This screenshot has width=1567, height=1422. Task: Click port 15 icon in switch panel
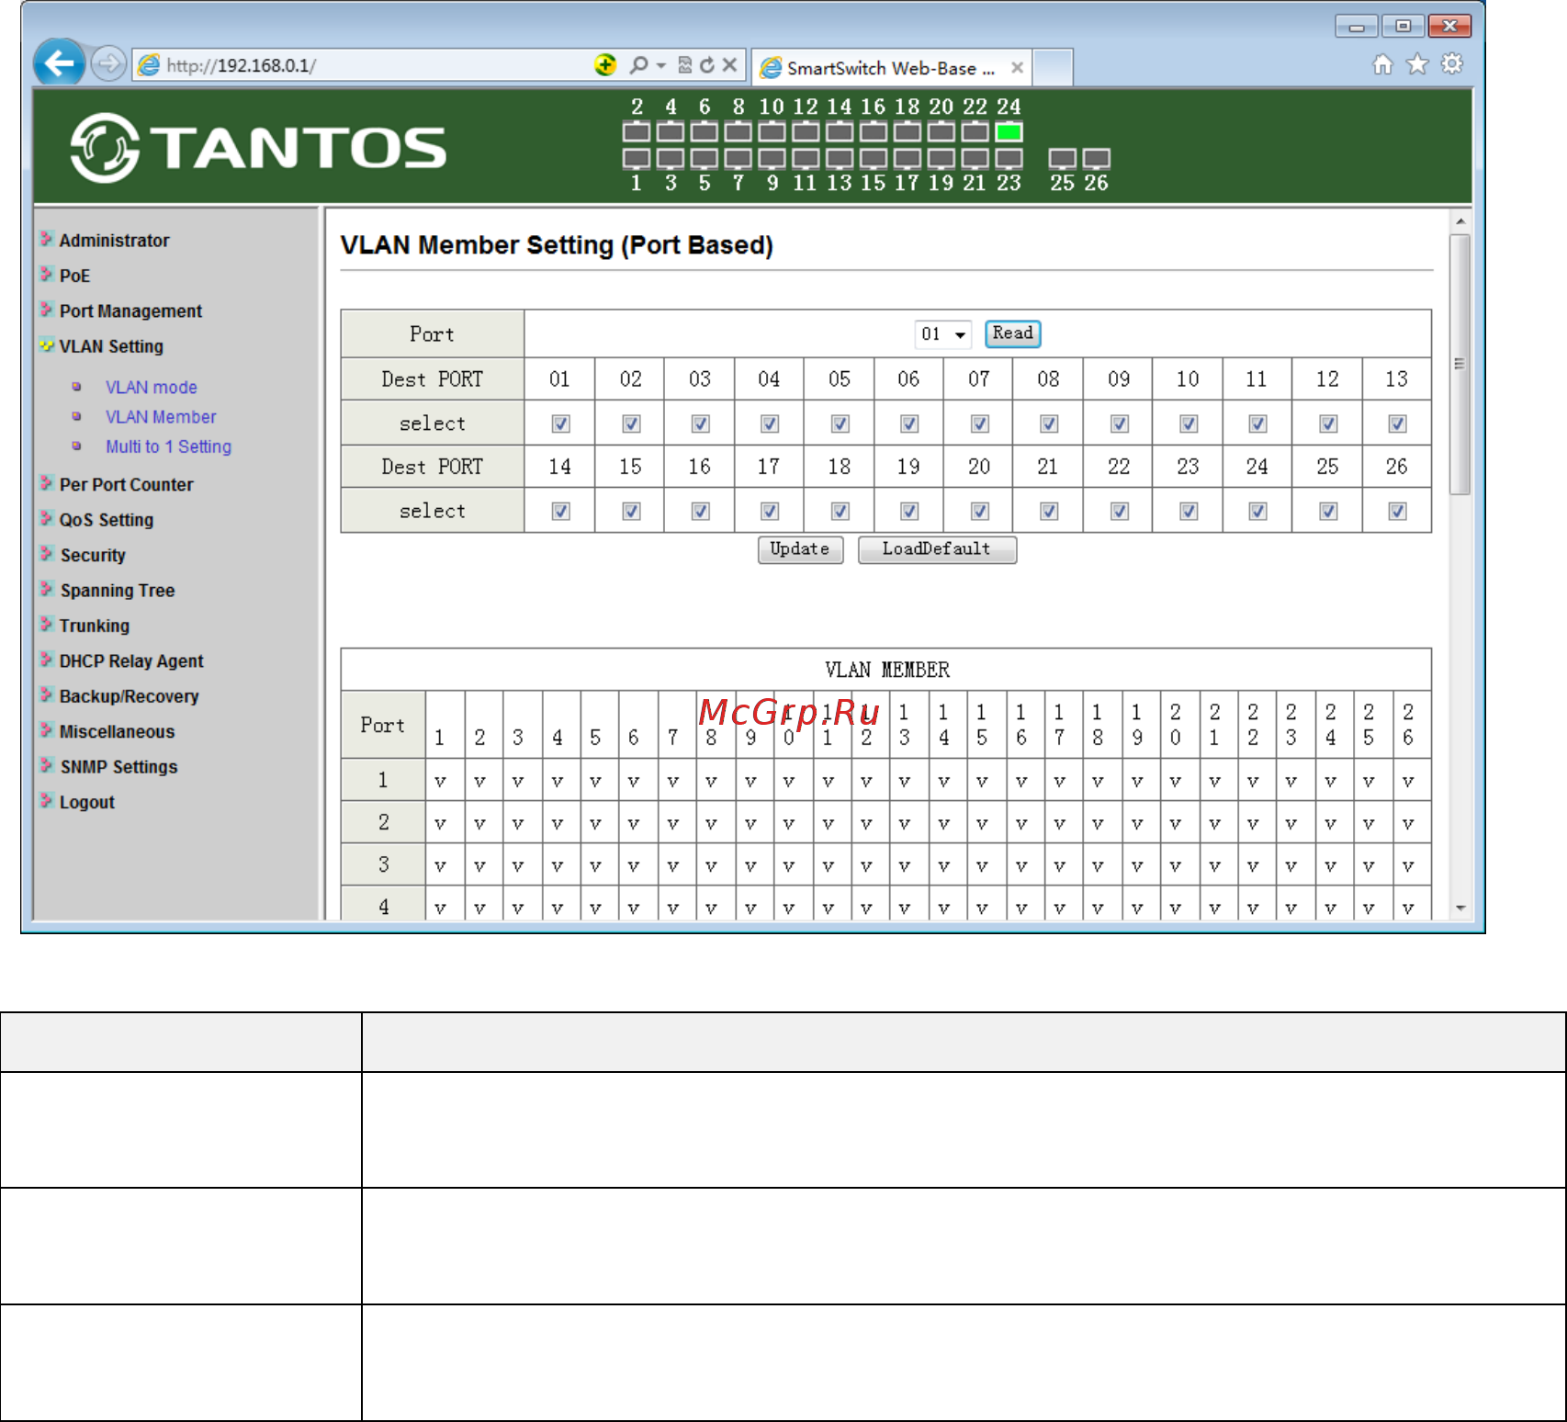[874, 159]
